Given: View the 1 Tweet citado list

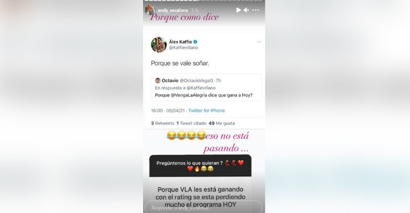Looking at the screenshot, I should 192,124.
